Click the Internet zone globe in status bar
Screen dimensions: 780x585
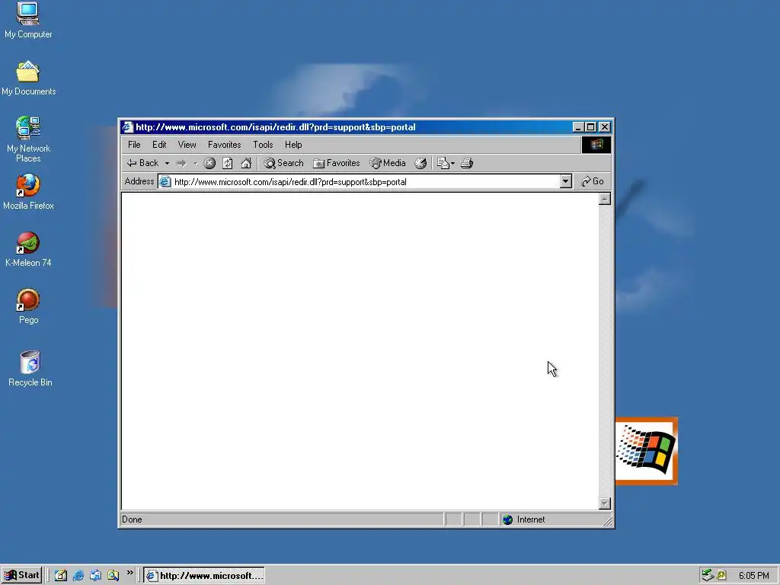pos(507,519)
